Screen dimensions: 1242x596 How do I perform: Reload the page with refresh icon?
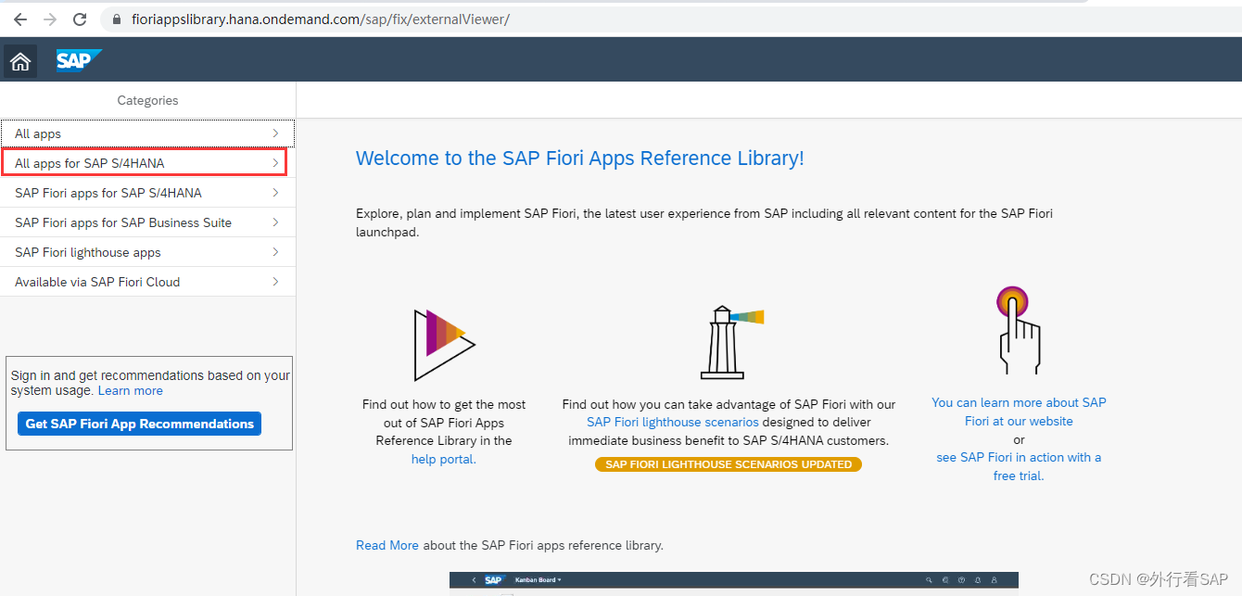pyautogui.click(x=80, y=19)
